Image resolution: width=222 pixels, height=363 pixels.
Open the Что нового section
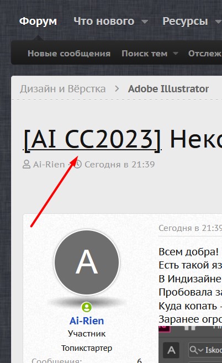tap(104, 22)
